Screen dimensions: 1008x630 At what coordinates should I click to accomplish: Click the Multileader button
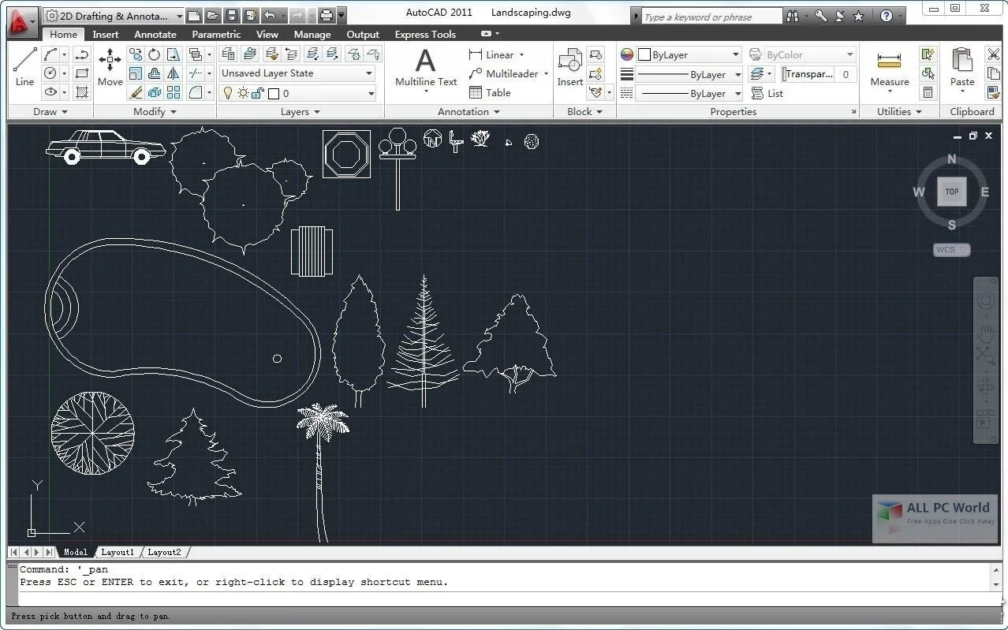click(504, 73)
